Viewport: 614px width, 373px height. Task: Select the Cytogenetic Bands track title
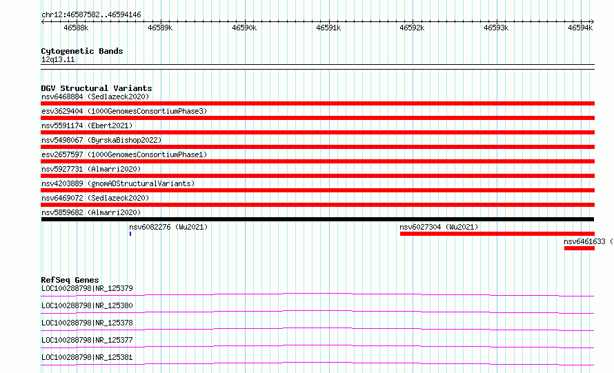82,51
